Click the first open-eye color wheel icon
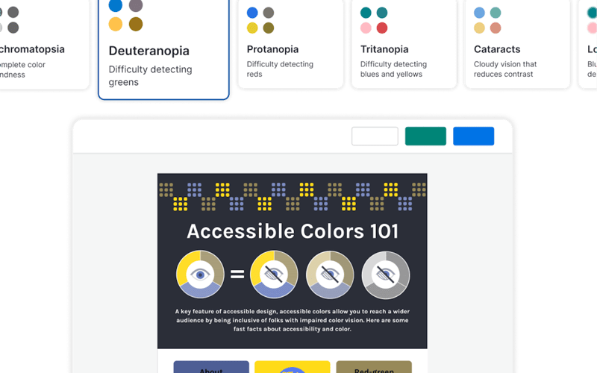Viewport: 597px width, 373px height. [x=200, y=274]
